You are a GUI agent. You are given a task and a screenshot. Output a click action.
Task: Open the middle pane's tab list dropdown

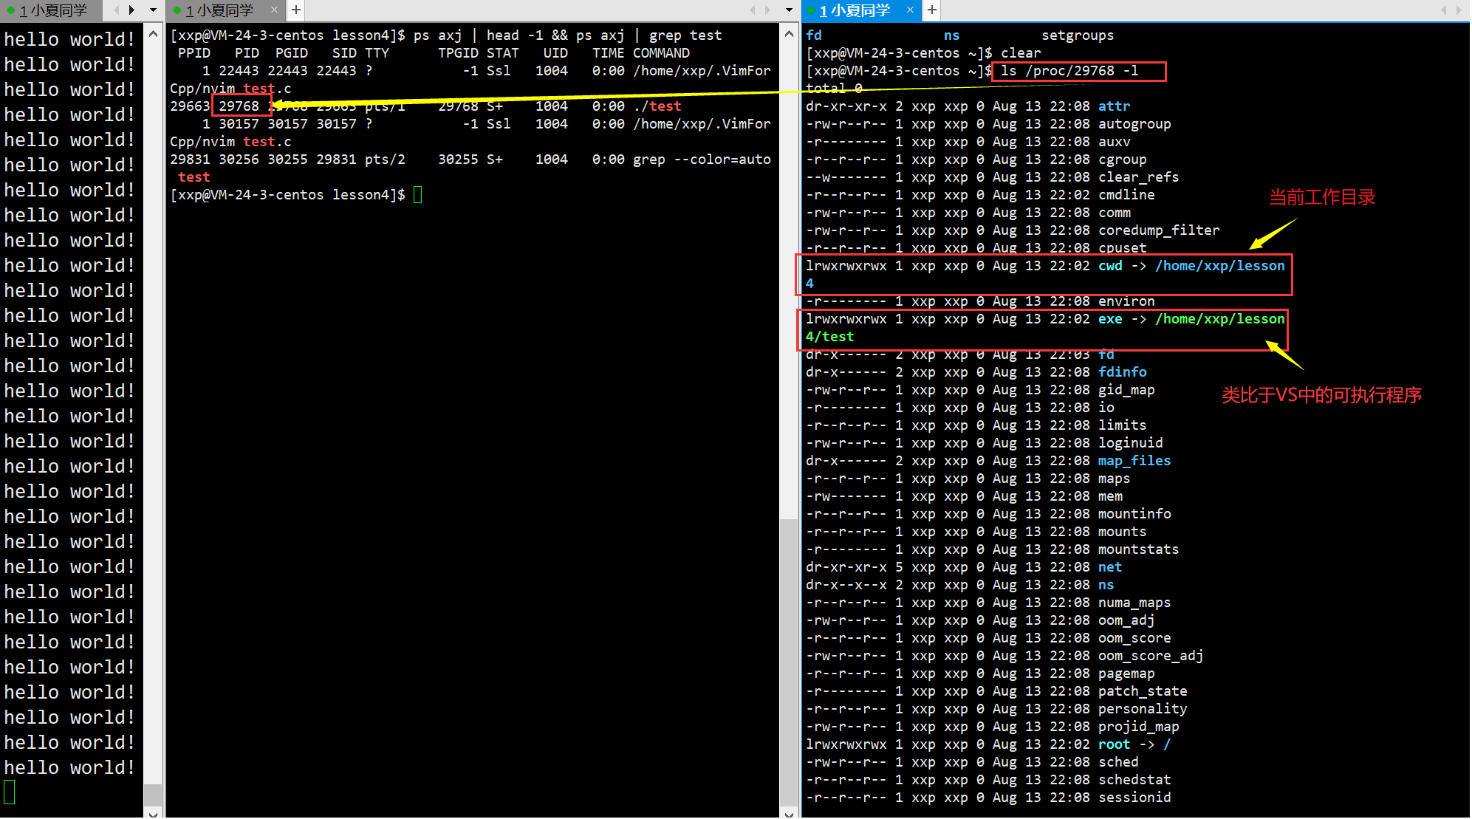[789, 10]
